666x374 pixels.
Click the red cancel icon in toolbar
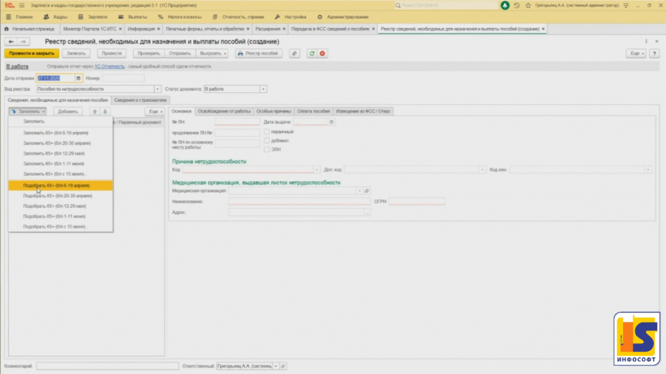(322, 53)
